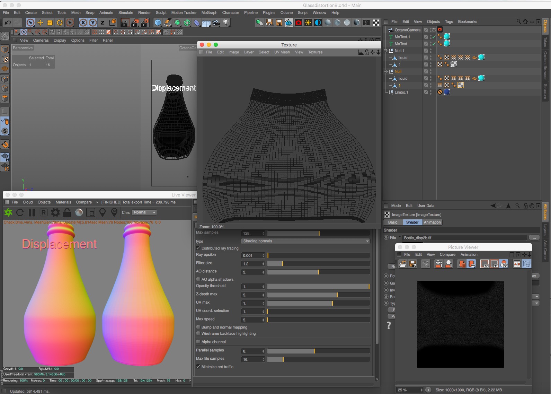The image size is (551, 394).
Task: Select the Move tool in main toolbar
Action: click(x=40, y=23)
